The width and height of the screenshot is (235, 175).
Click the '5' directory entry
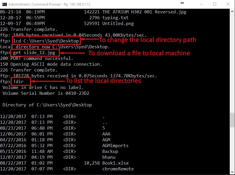tap(104, 128)
